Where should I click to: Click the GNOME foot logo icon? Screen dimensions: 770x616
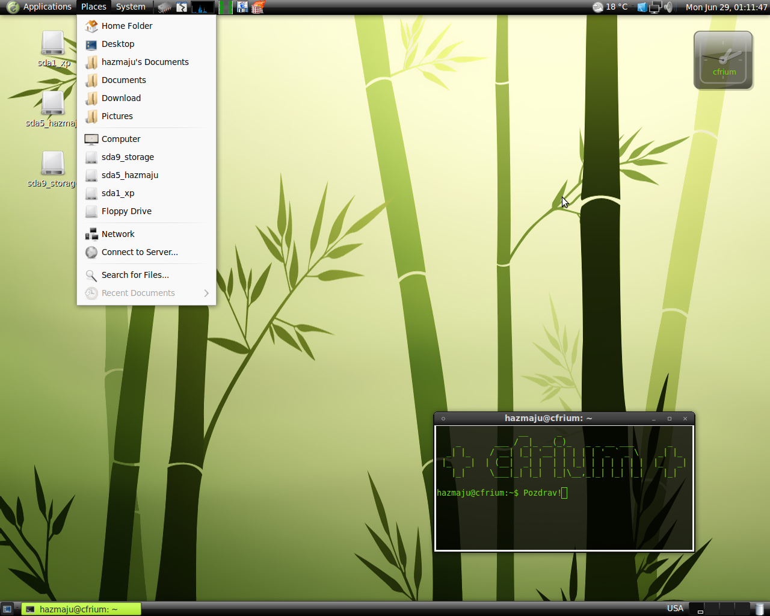coord(13,7)
